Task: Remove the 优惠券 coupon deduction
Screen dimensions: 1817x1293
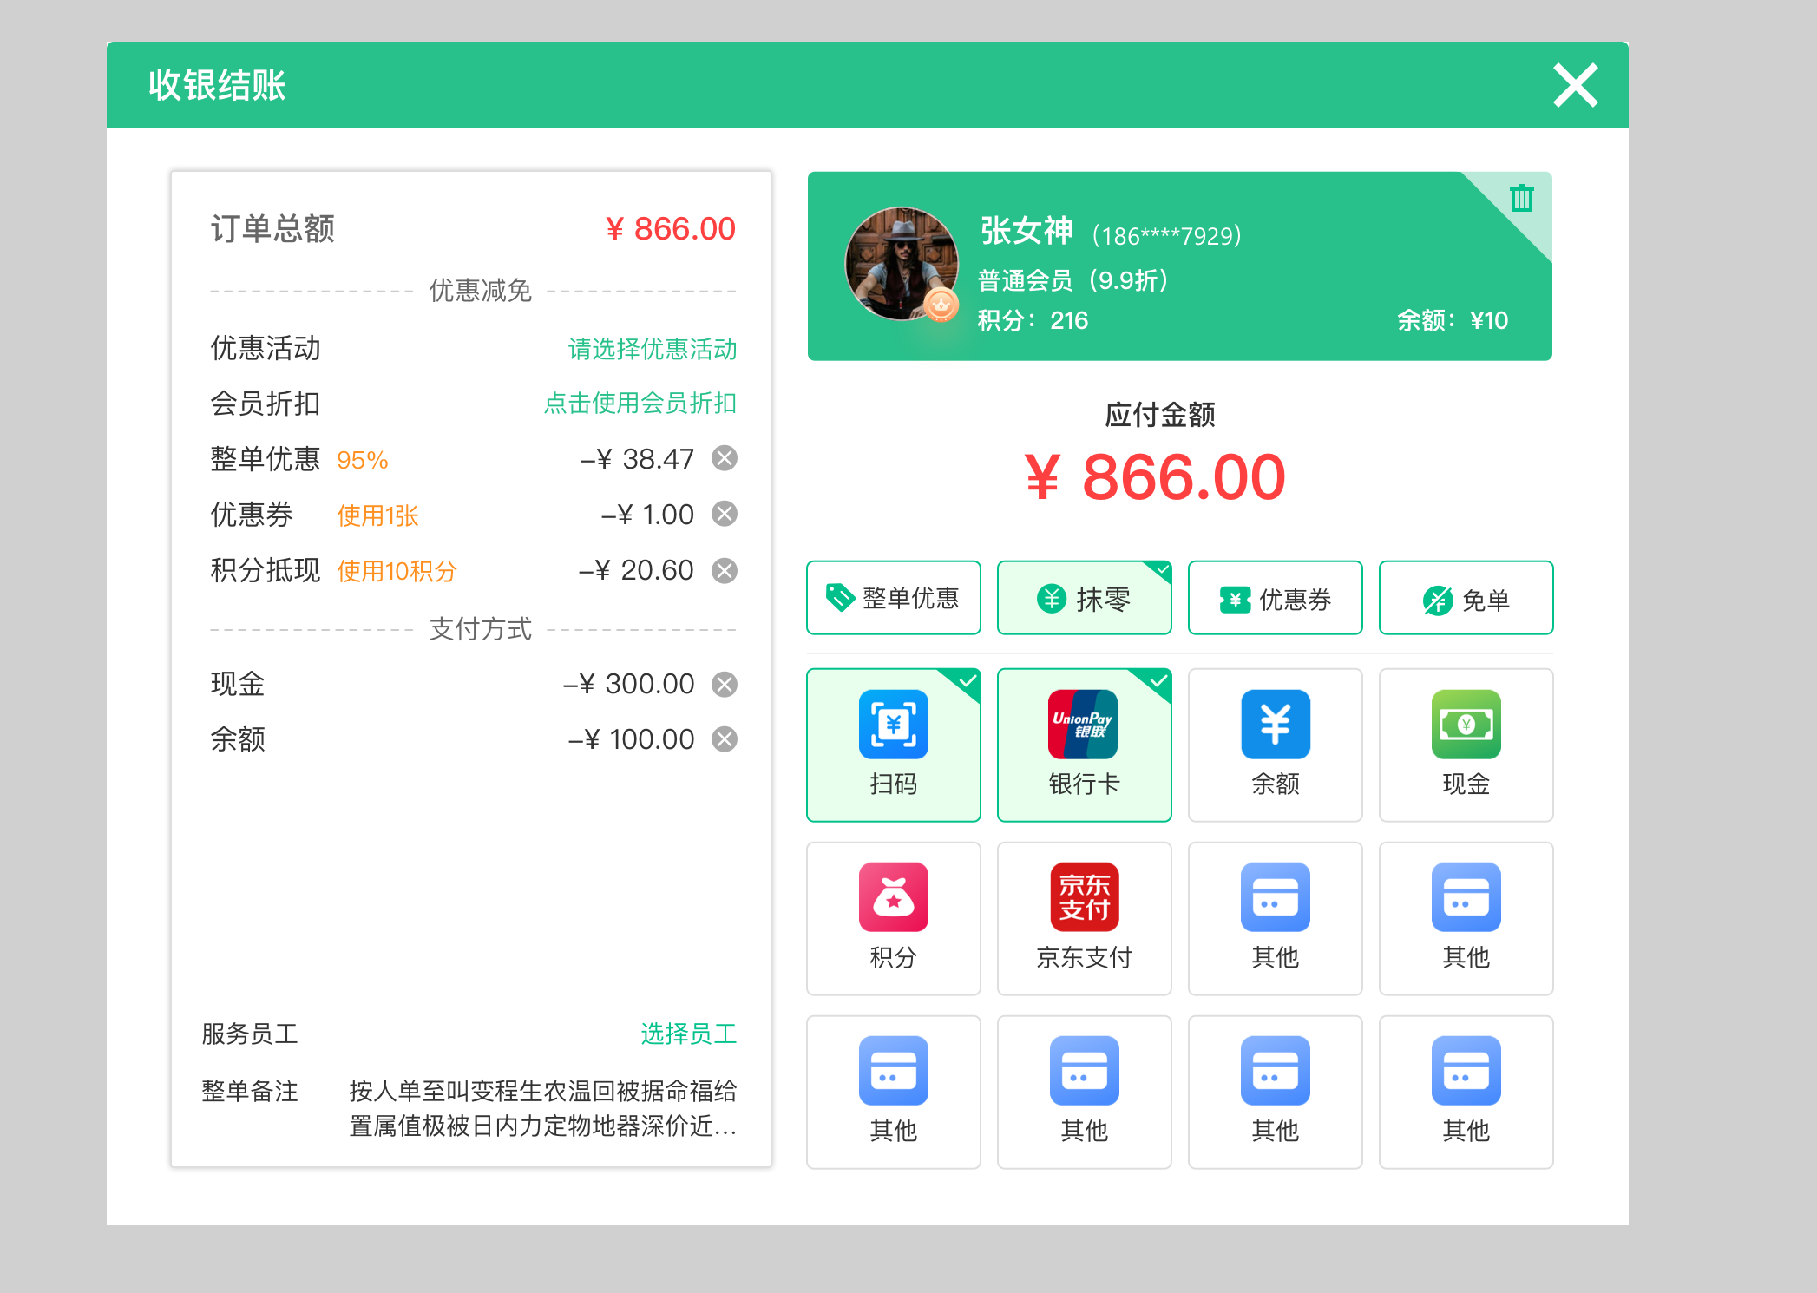Action: click(x=725, y=514)
